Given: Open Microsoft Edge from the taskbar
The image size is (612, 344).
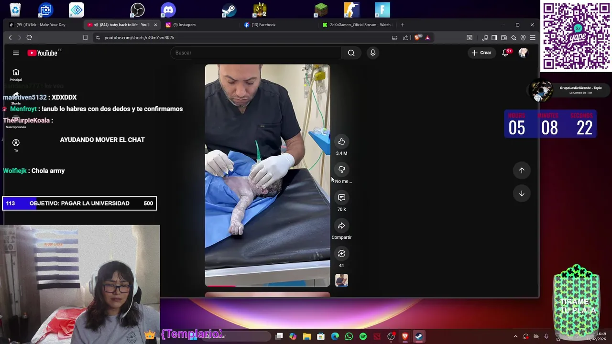Looking at the screenshot, I should click(335, 336).
